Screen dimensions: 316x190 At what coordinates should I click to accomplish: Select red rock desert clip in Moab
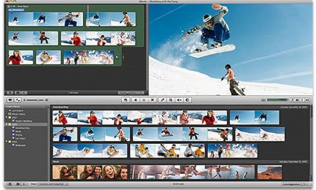point(270,172)
